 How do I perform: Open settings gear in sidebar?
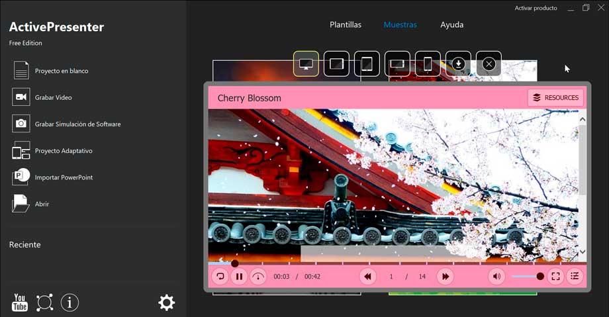(167, 302)
